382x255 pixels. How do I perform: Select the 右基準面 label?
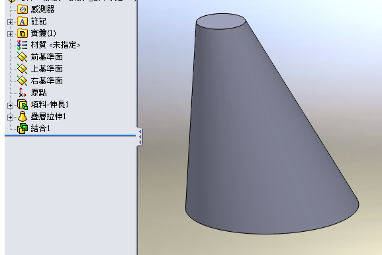click(47, 81)
